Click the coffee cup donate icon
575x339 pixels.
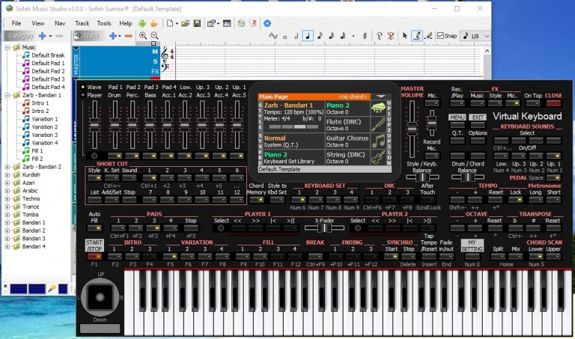pos(154,23)
